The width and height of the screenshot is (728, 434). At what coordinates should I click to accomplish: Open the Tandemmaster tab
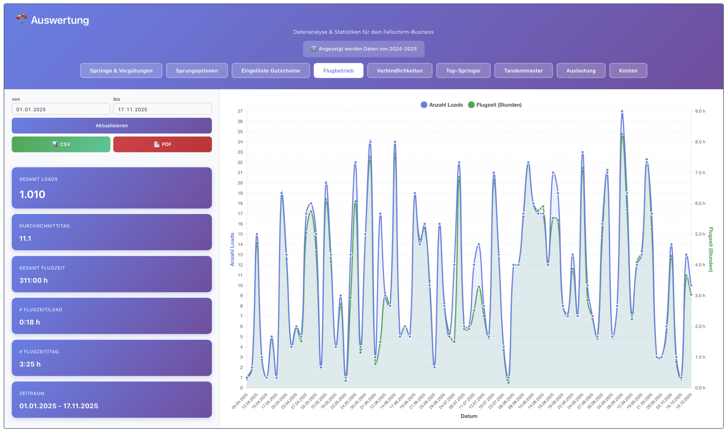point(523,70)
